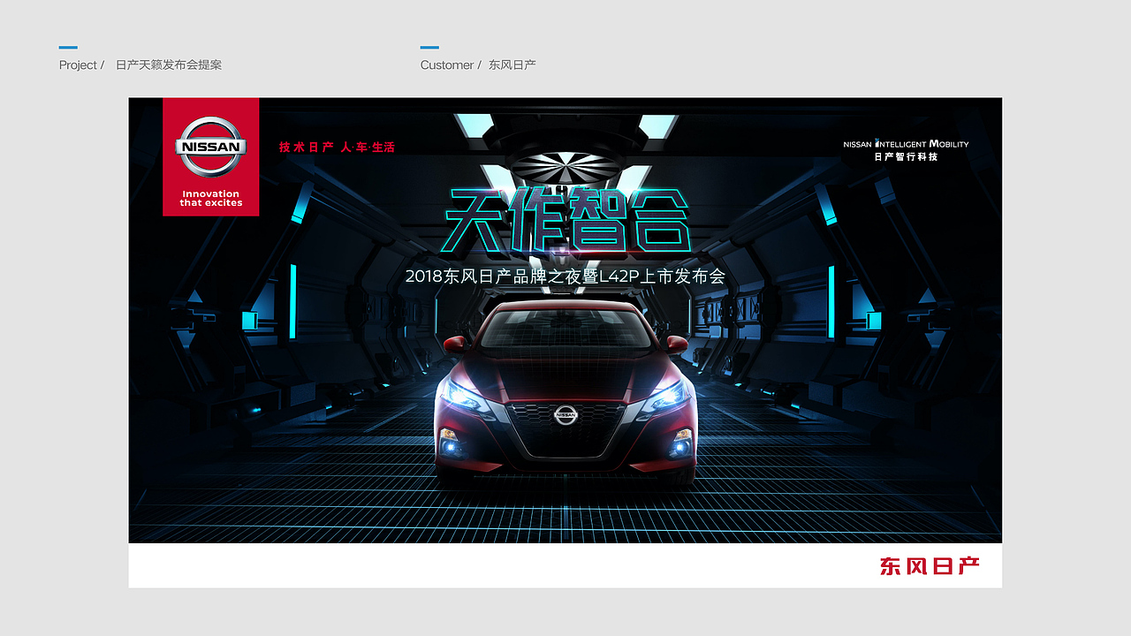Viewport: 1131px width, 636px height.
Task: Click the 'Innovation that excites' slogan
Action: point(210,198)
